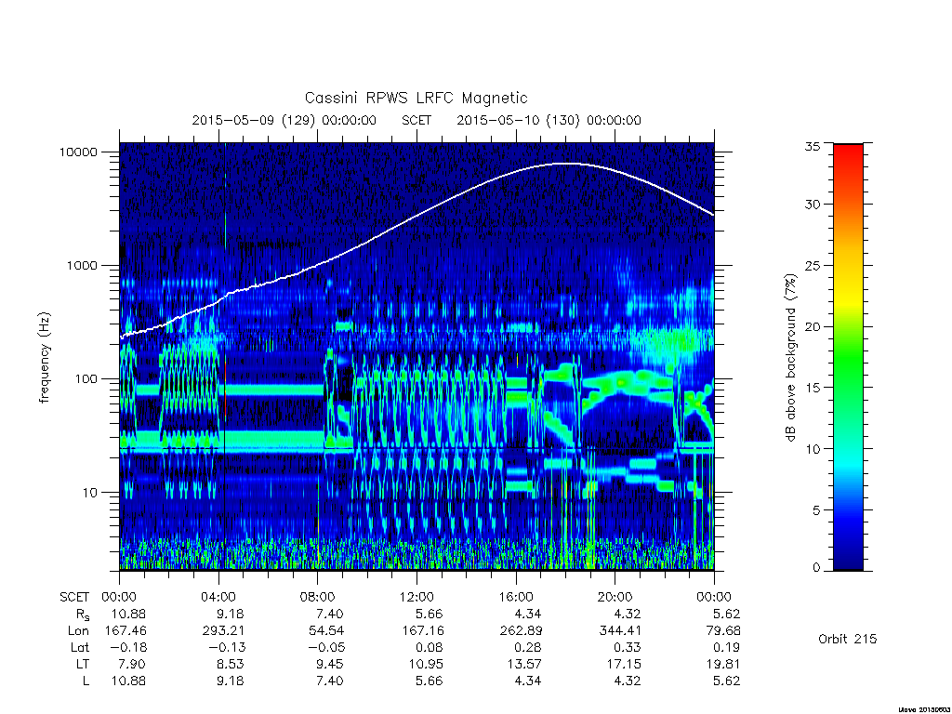Click the 20:00 time tick label
This screenshot has width=952, height=714.
click(x=615, y=598)
